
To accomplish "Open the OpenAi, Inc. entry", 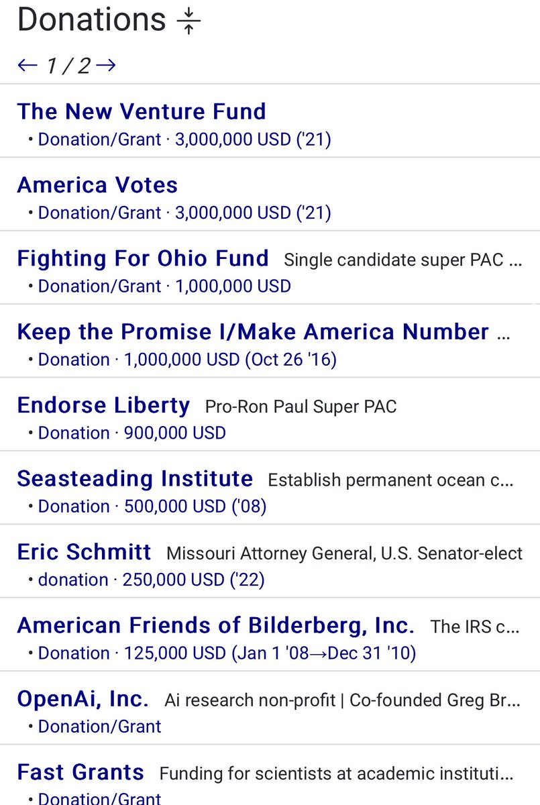I will pyautogui.click(x=83, y=699).
